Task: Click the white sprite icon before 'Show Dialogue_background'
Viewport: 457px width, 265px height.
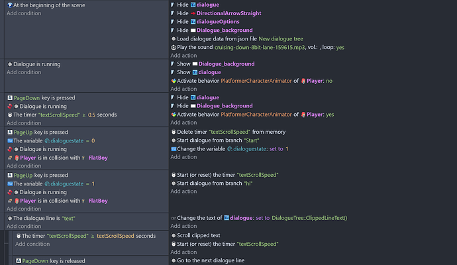Action: point(195,64)
